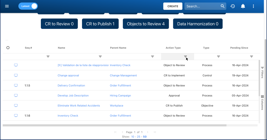Toggle the Latest switch

pos(28,6)
